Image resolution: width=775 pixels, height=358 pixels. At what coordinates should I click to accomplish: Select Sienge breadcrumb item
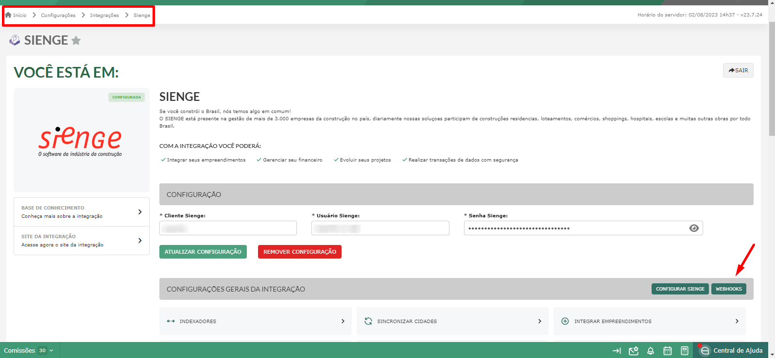[142, 16]
